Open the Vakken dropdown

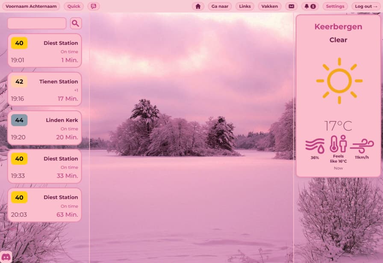coord(270,6)
